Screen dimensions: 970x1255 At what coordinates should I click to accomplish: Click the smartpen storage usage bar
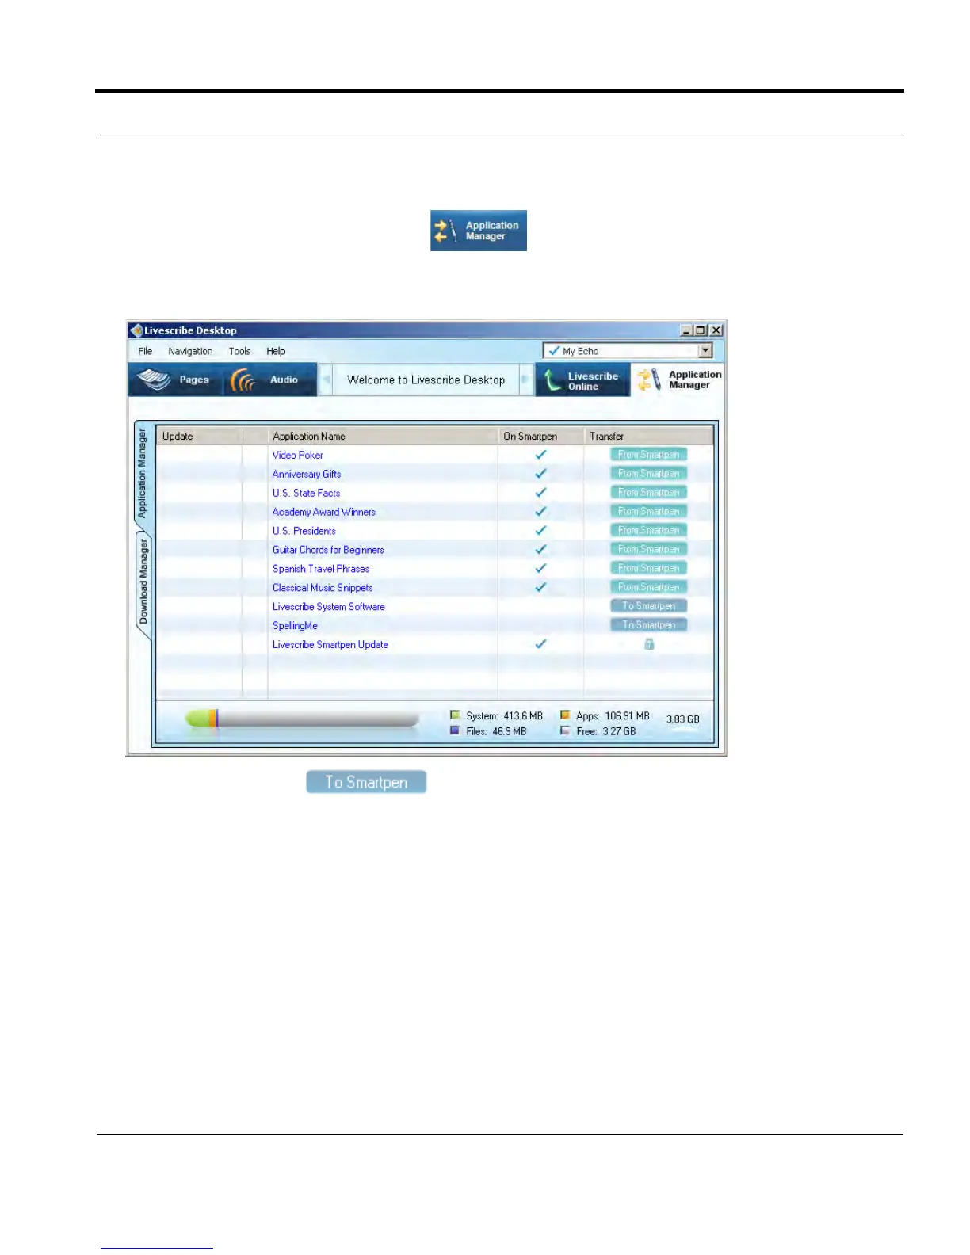(302, 719)
